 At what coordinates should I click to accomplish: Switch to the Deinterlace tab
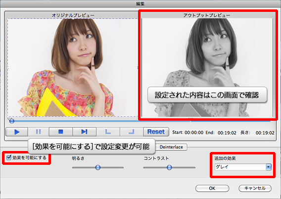point(171,147)
